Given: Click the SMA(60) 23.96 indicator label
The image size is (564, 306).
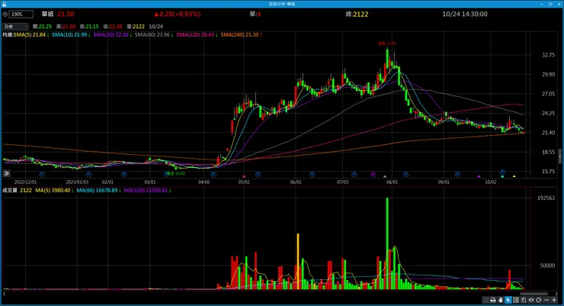Looking at the screenshot, I should (152, 34).
